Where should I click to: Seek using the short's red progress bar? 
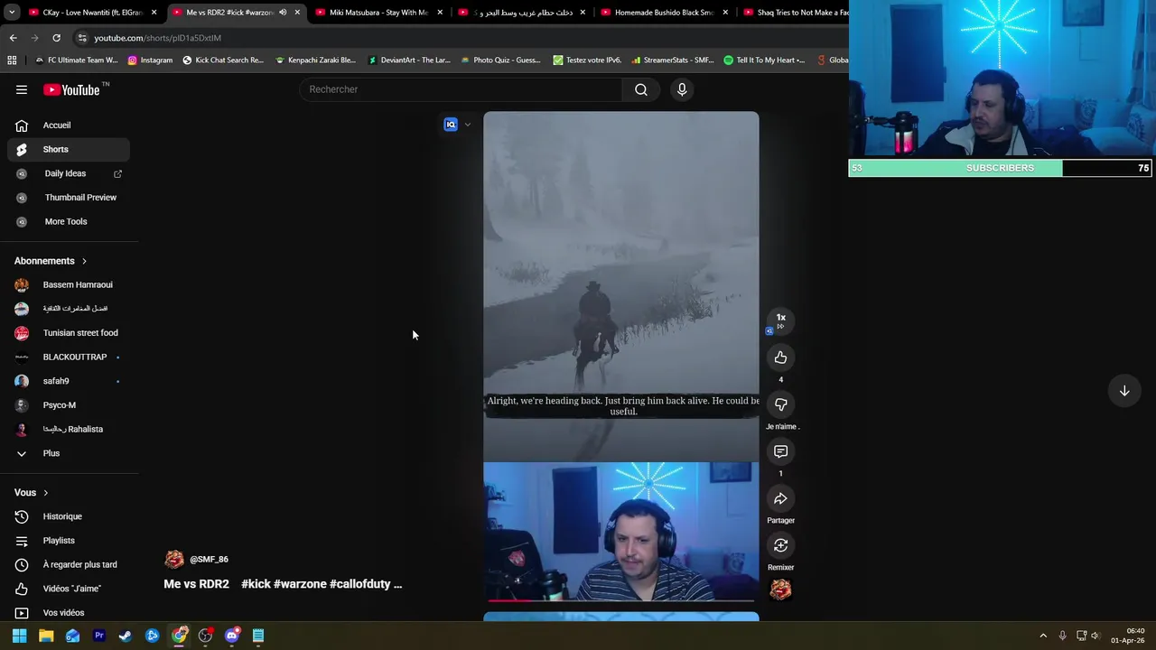(x=621, y=600)
